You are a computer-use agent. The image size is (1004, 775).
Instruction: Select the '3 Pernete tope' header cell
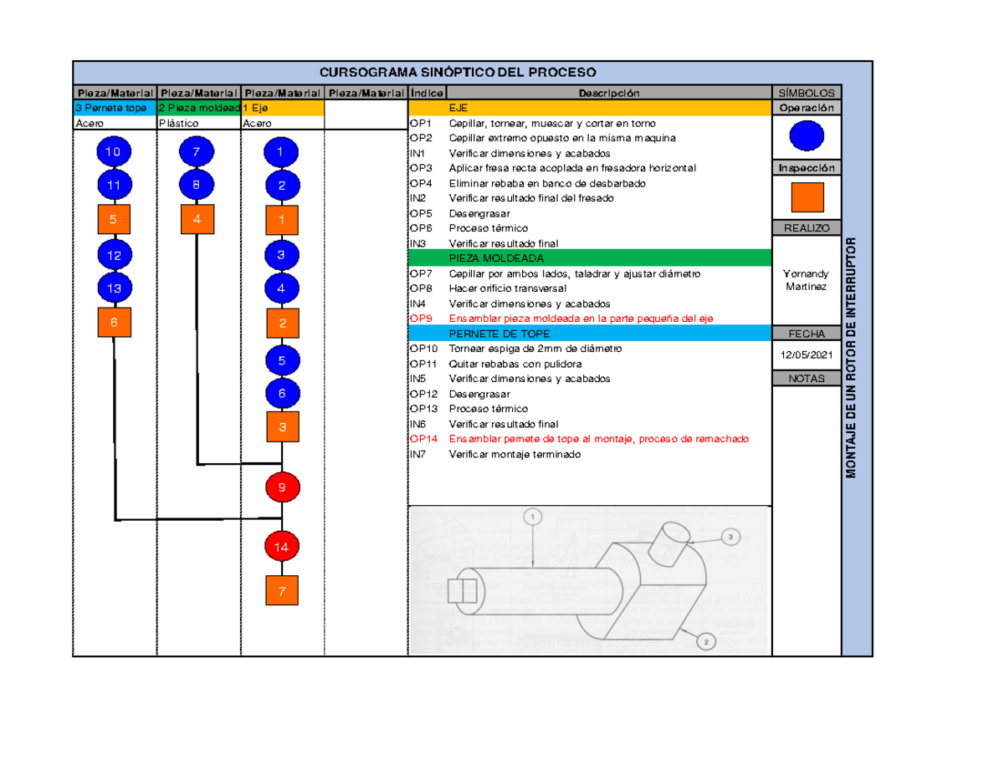115,109
